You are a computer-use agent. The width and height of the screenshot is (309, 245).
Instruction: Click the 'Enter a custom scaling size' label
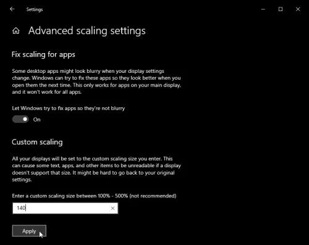pos(94,196)
